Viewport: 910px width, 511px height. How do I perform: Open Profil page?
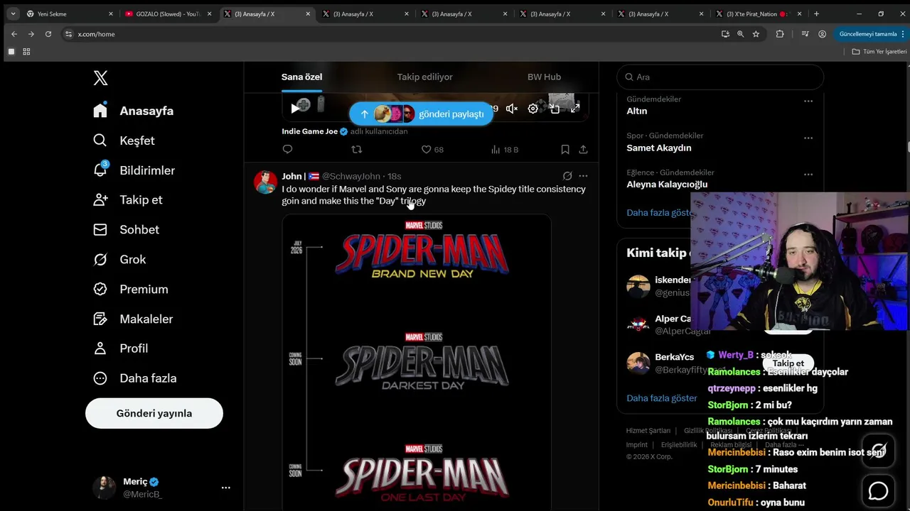[121, 348]
